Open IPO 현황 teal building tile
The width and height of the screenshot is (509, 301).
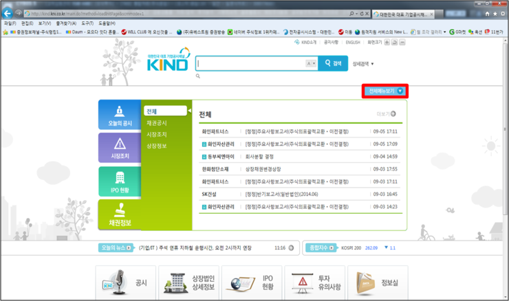pyautogui.click(x=120, y=181)
